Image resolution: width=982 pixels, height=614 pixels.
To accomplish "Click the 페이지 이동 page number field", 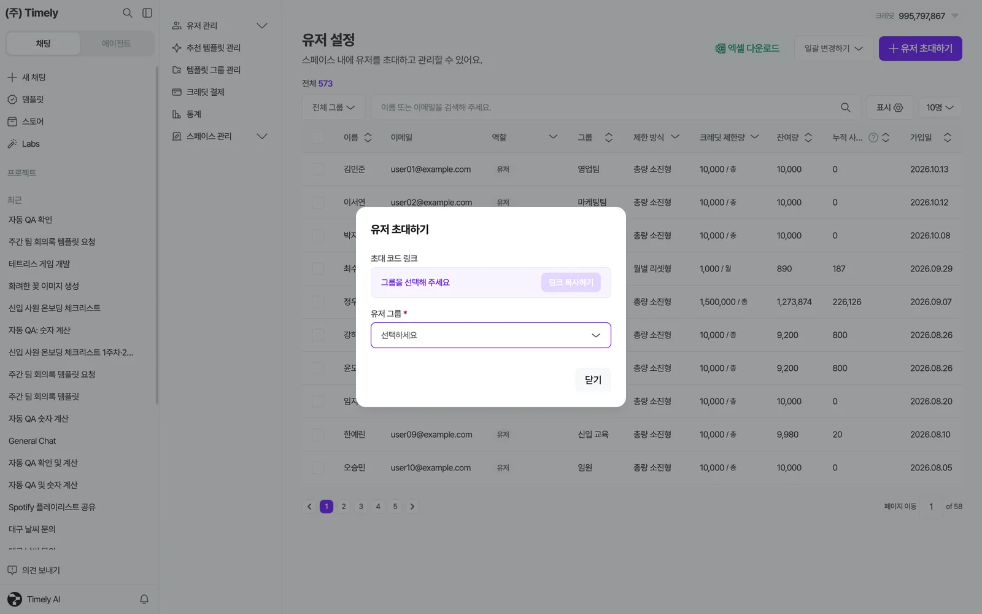I will coord(931,507).
